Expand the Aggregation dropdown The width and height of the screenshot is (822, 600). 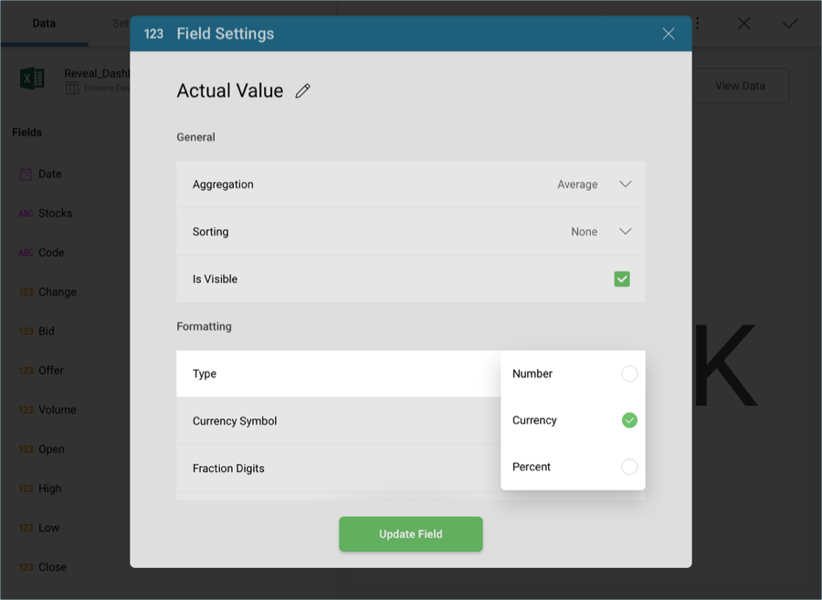[x=625, y=184]
